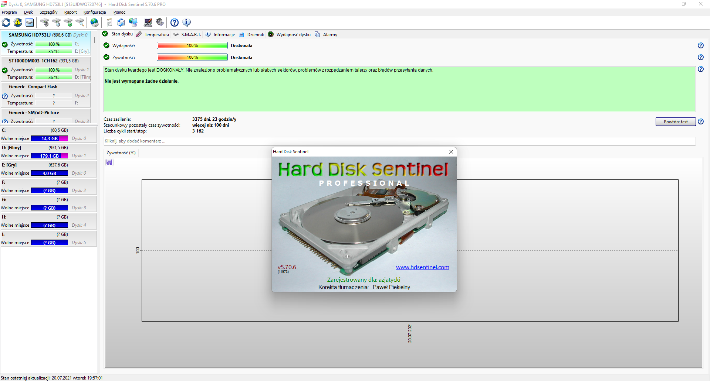Click the send email envelope toolbar icon
The height and width of the screenshot is (381, 710).
121,23
